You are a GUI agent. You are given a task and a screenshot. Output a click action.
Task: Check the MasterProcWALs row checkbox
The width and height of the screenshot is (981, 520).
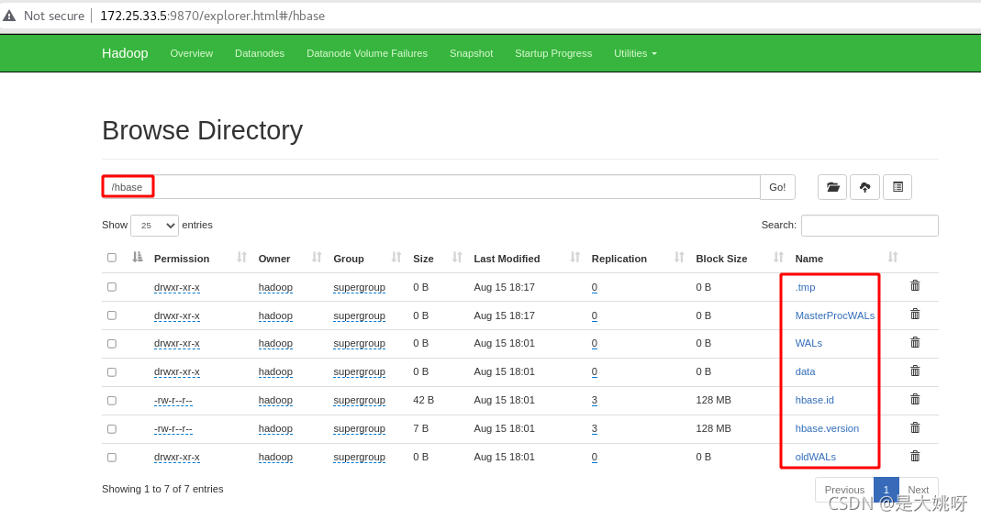[x=112, y=315]
